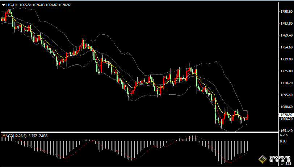Click the 1769.40 price axis label
This screenshot has width=294, height=167.
pyautogui.click(x=286, y=35)
